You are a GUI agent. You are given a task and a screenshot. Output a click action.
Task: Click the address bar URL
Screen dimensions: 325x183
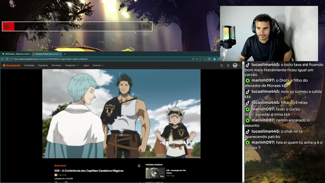(x=51, y=59)
